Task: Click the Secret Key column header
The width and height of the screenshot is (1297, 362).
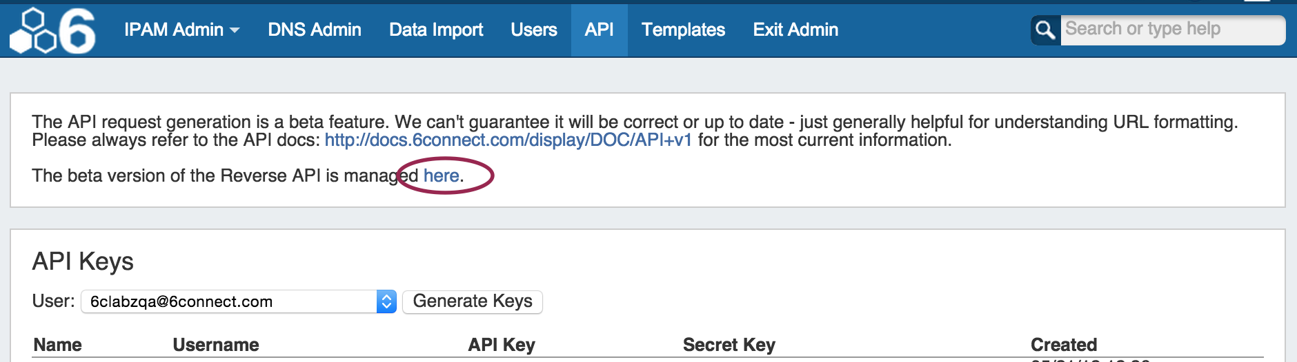Action: (729, 345)
